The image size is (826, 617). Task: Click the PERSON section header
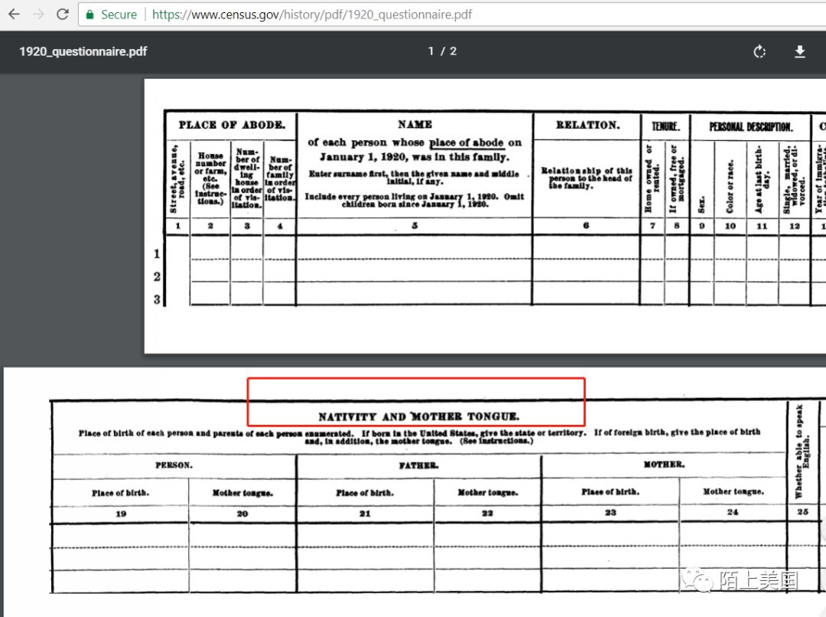point(174,465)
